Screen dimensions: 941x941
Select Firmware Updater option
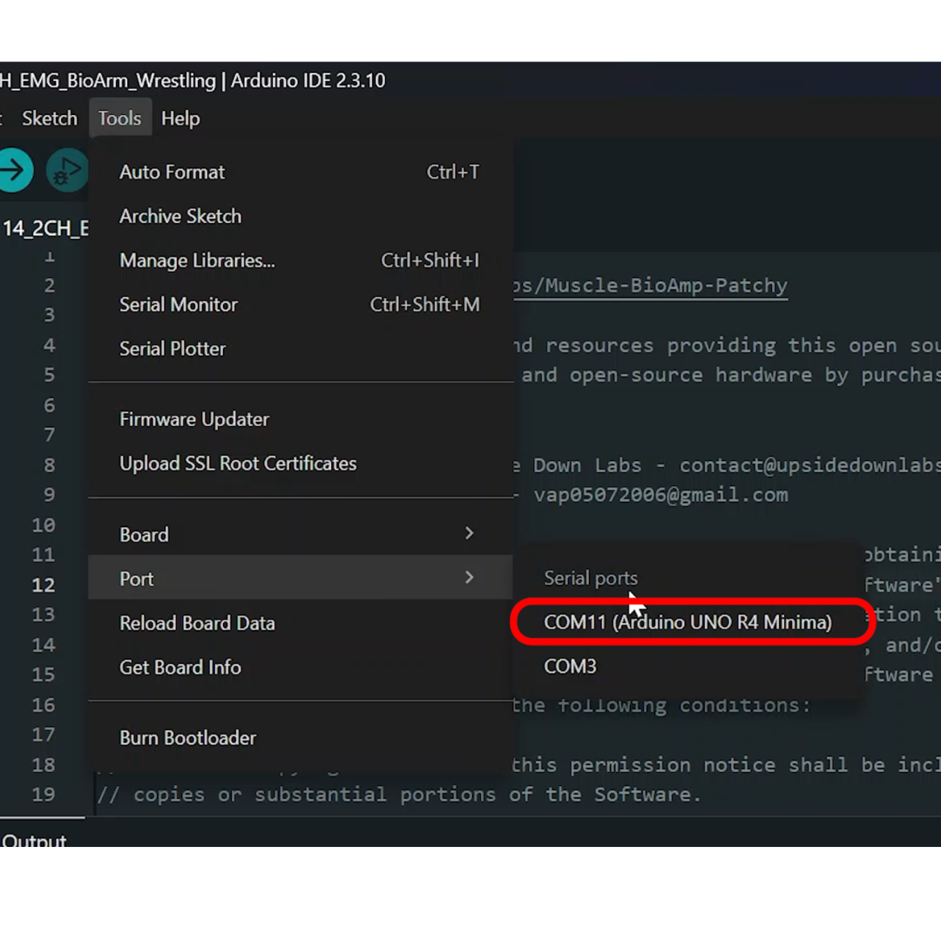click(x=300, y=419)
